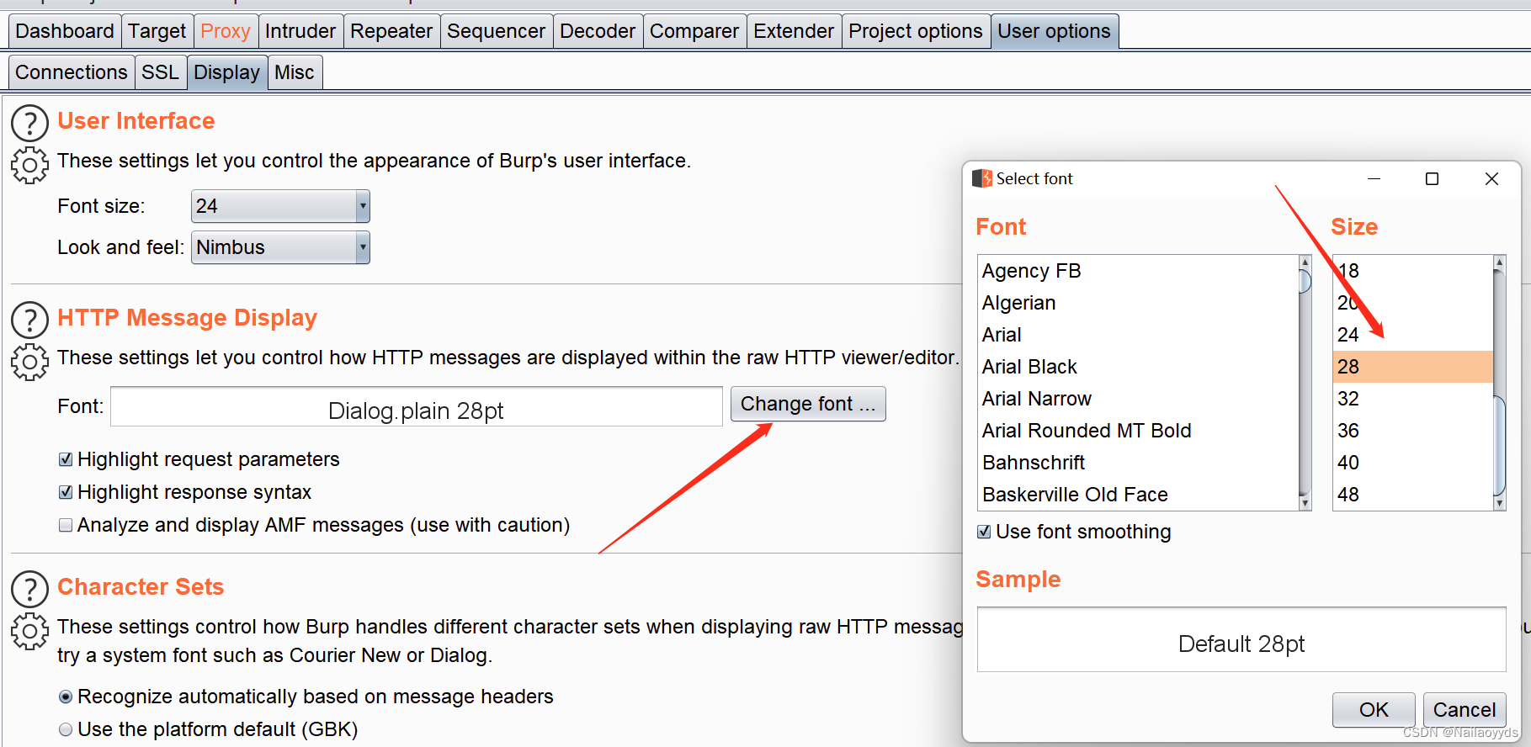Enable Analyze and display AMF messages
This screenshot has width=1531, height=747.
[66, 525]
